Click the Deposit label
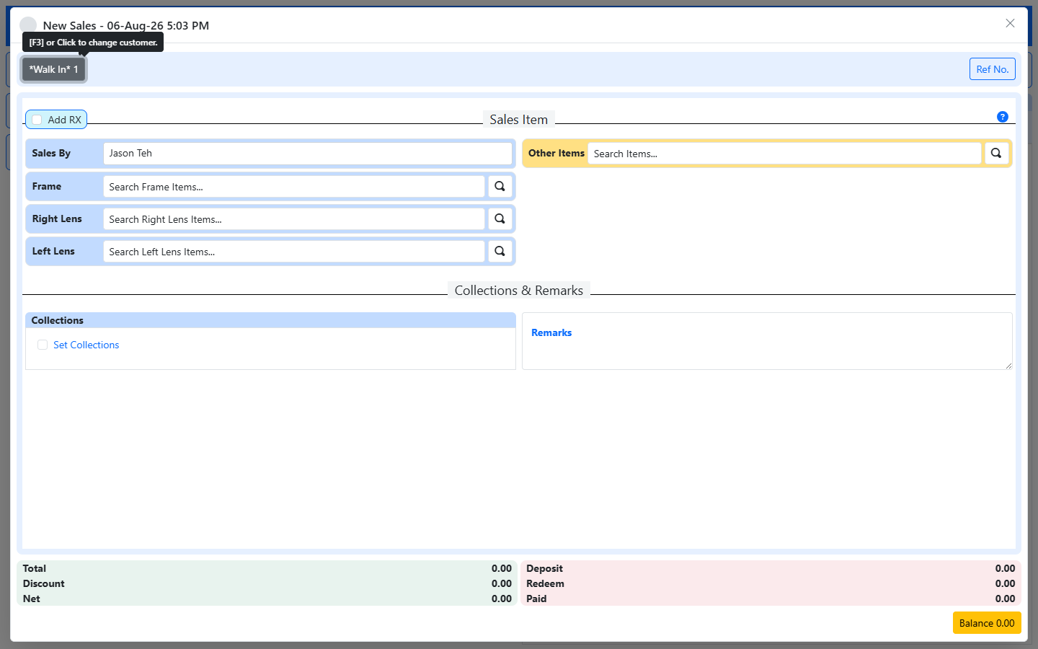 coord(544,568)
